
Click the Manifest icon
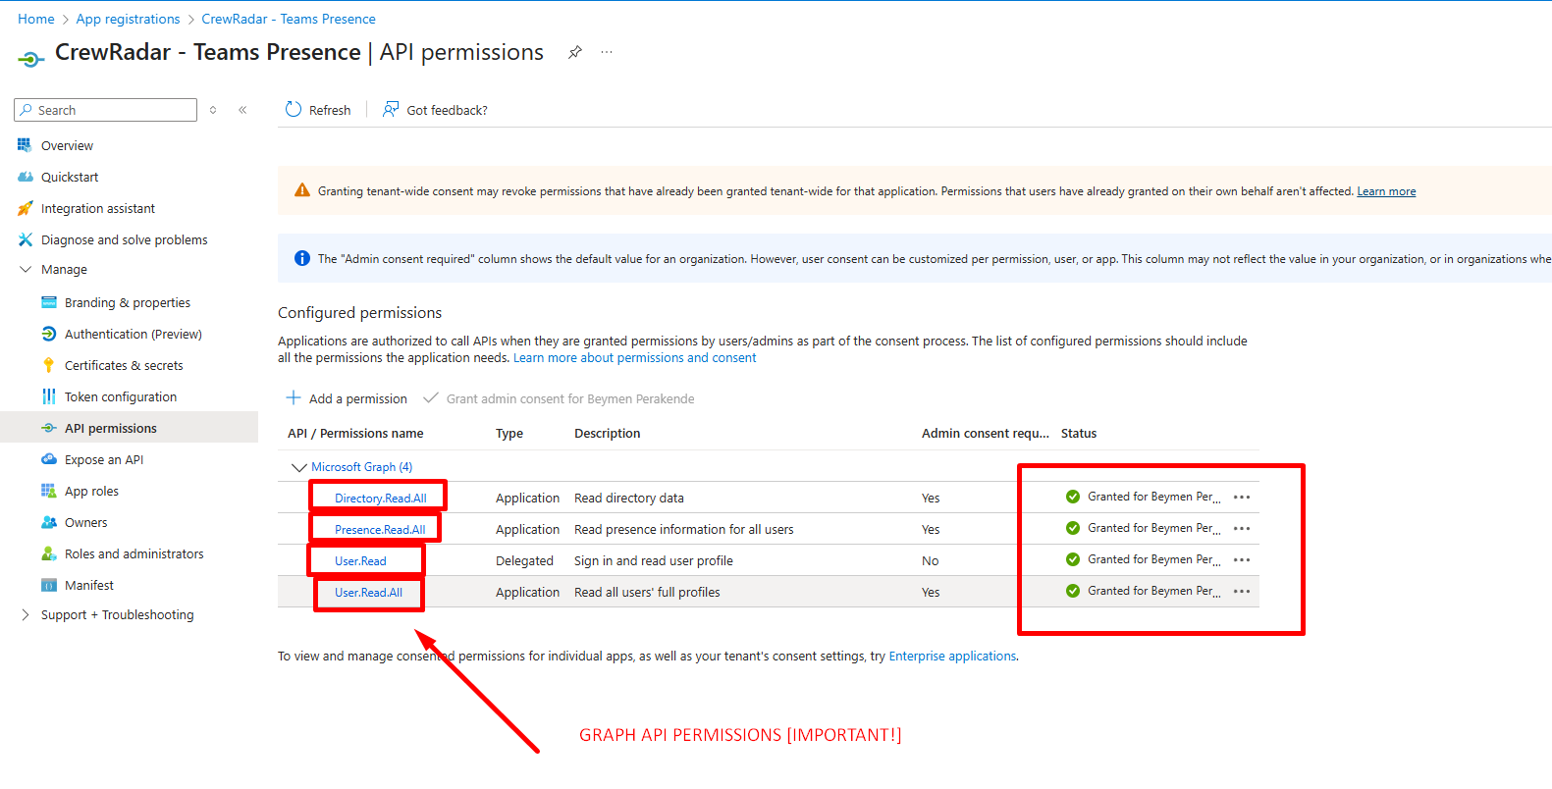48,585
